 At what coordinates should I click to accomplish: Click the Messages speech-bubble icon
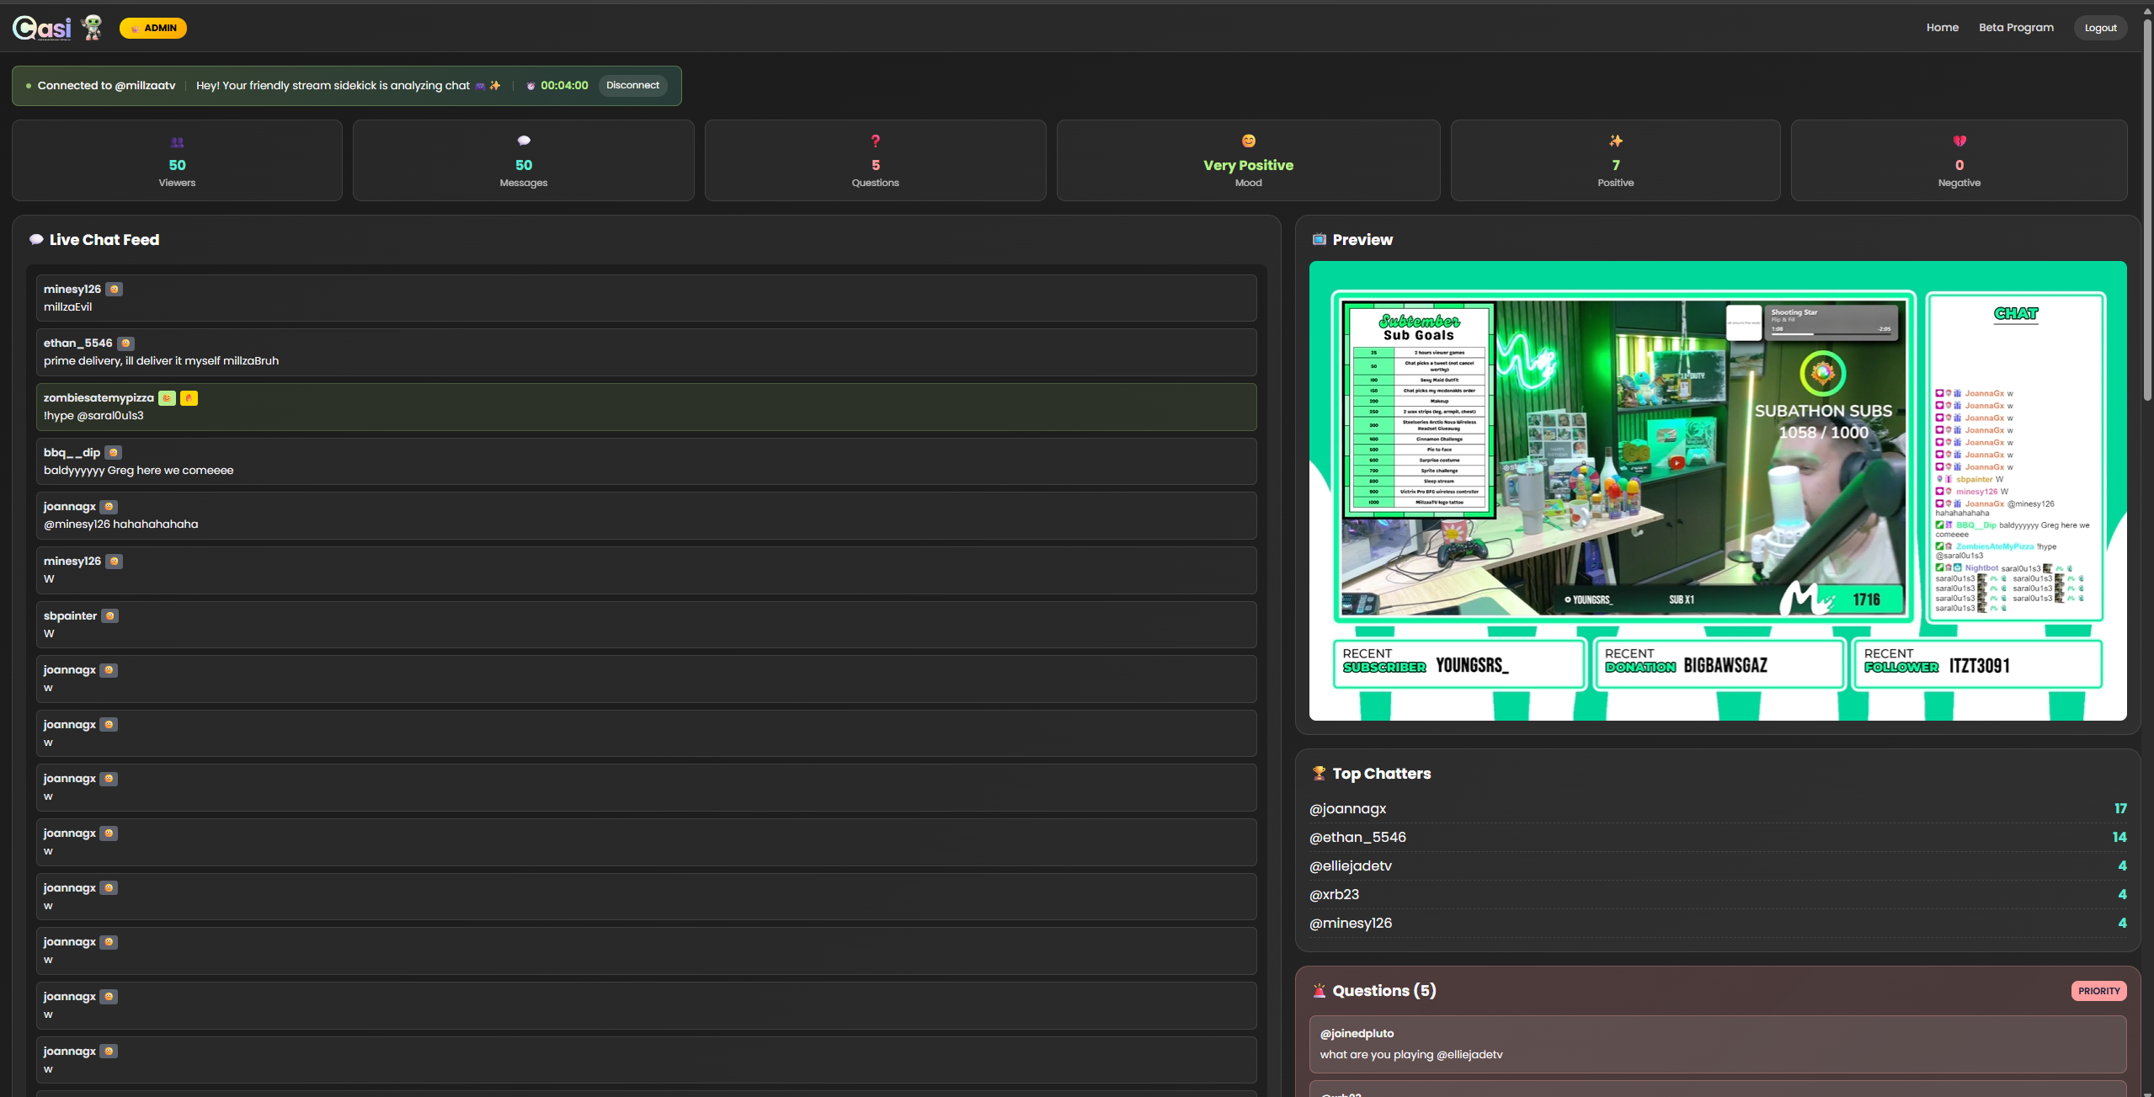pyautogui.click(x=523, y=141)
